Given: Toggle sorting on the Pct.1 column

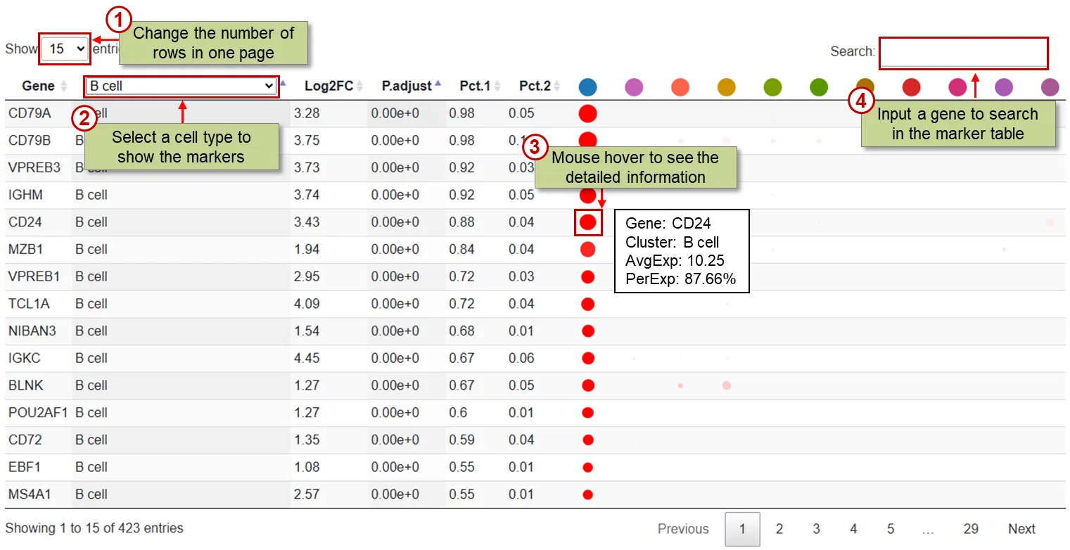Looking at the screenshot, I should tap(476, 86).
